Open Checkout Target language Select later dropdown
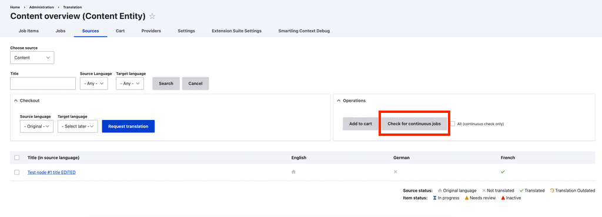 [78, 126]
